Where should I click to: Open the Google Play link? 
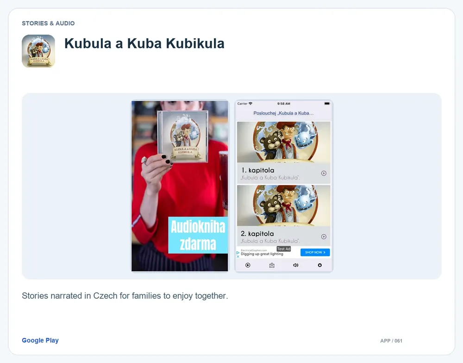40,340
